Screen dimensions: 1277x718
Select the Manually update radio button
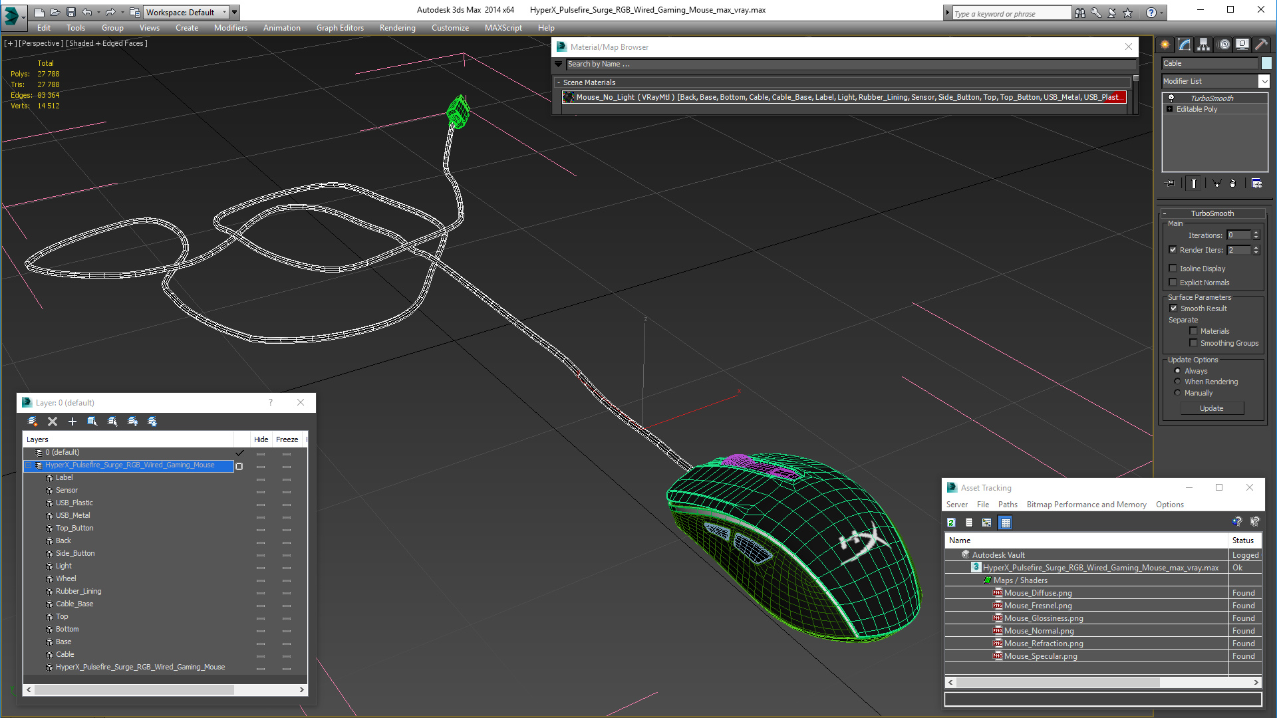1178,393
